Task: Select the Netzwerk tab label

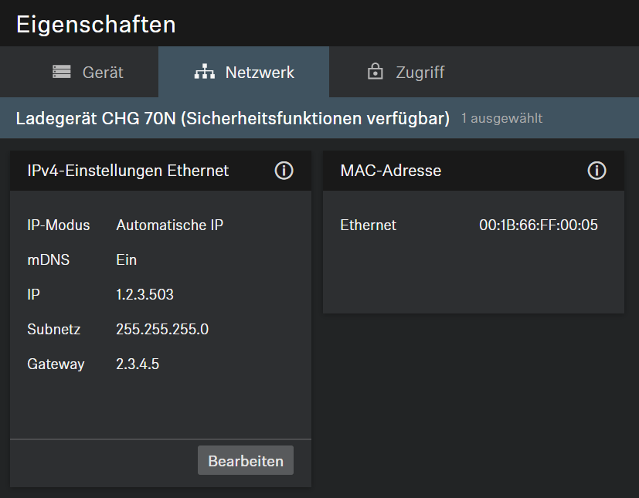Action: coord(260,73)
